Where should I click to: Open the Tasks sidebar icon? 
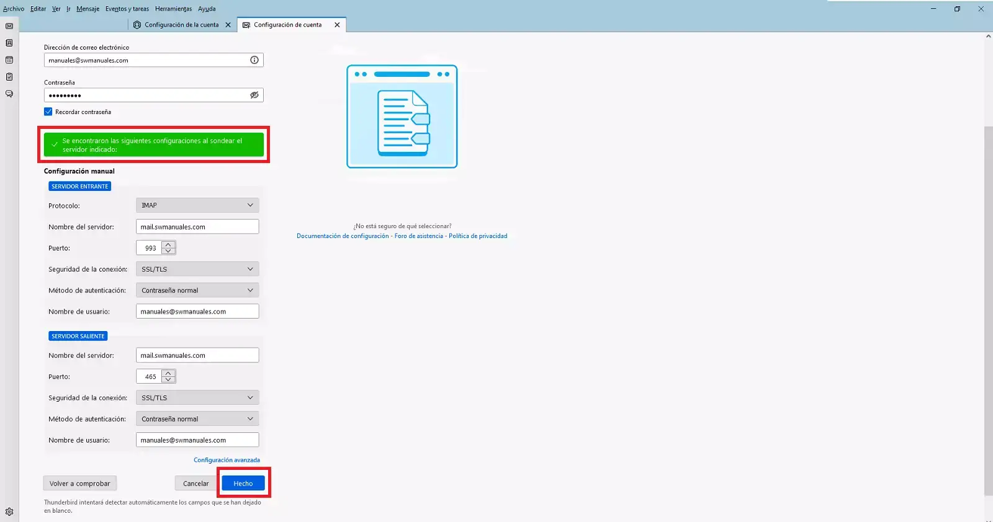tap(9, 77)
